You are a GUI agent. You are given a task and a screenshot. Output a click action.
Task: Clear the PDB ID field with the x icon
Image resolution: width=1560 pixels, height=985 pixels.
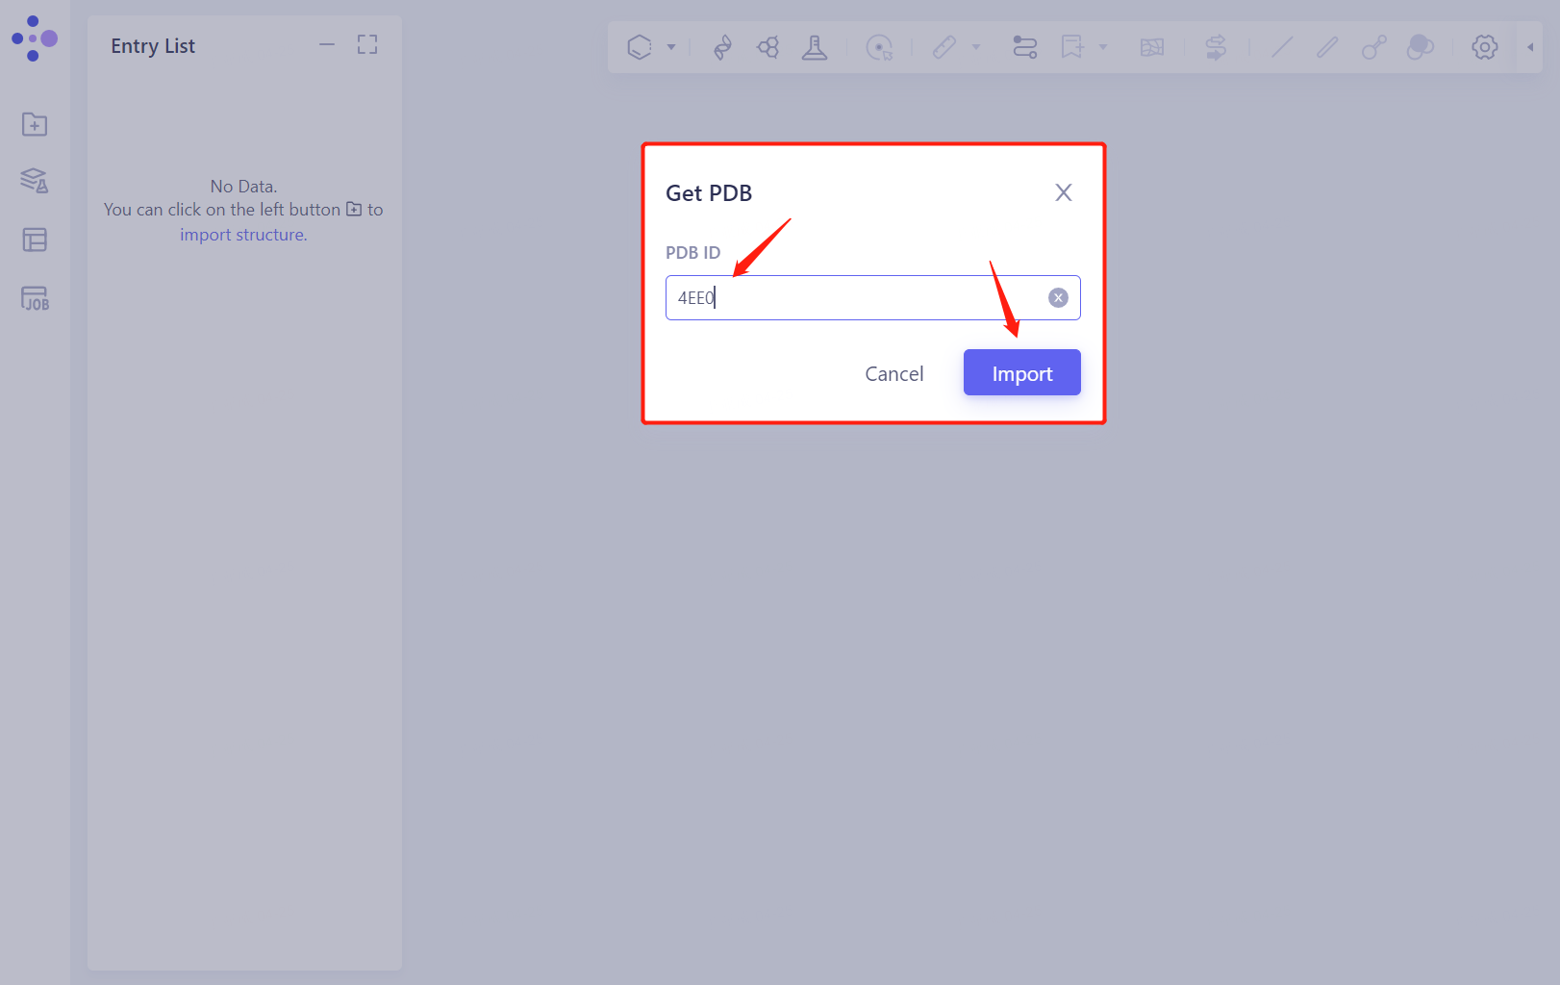click(1058, 298)
